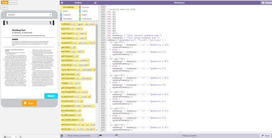Select the dropdown(id, option1, etc) block
272x138 pixels.
(x=78, y=43)
